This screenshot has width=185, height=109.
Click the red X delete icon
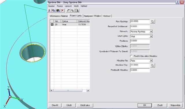click(62, 11)
